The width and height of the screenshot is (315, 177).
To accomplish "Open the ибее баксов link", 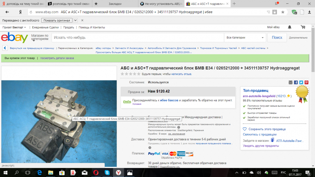I will [169, 100].
